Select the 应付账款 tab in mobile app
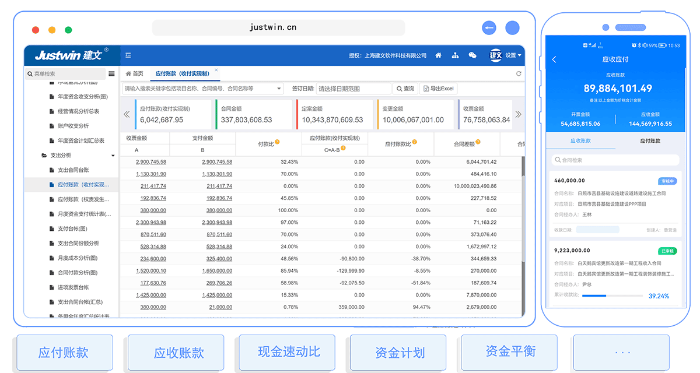This screenshot has width=700, height=373. tap(650, 141)
